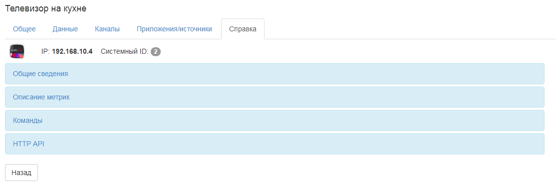Click the webOS TV device icon

17,52
